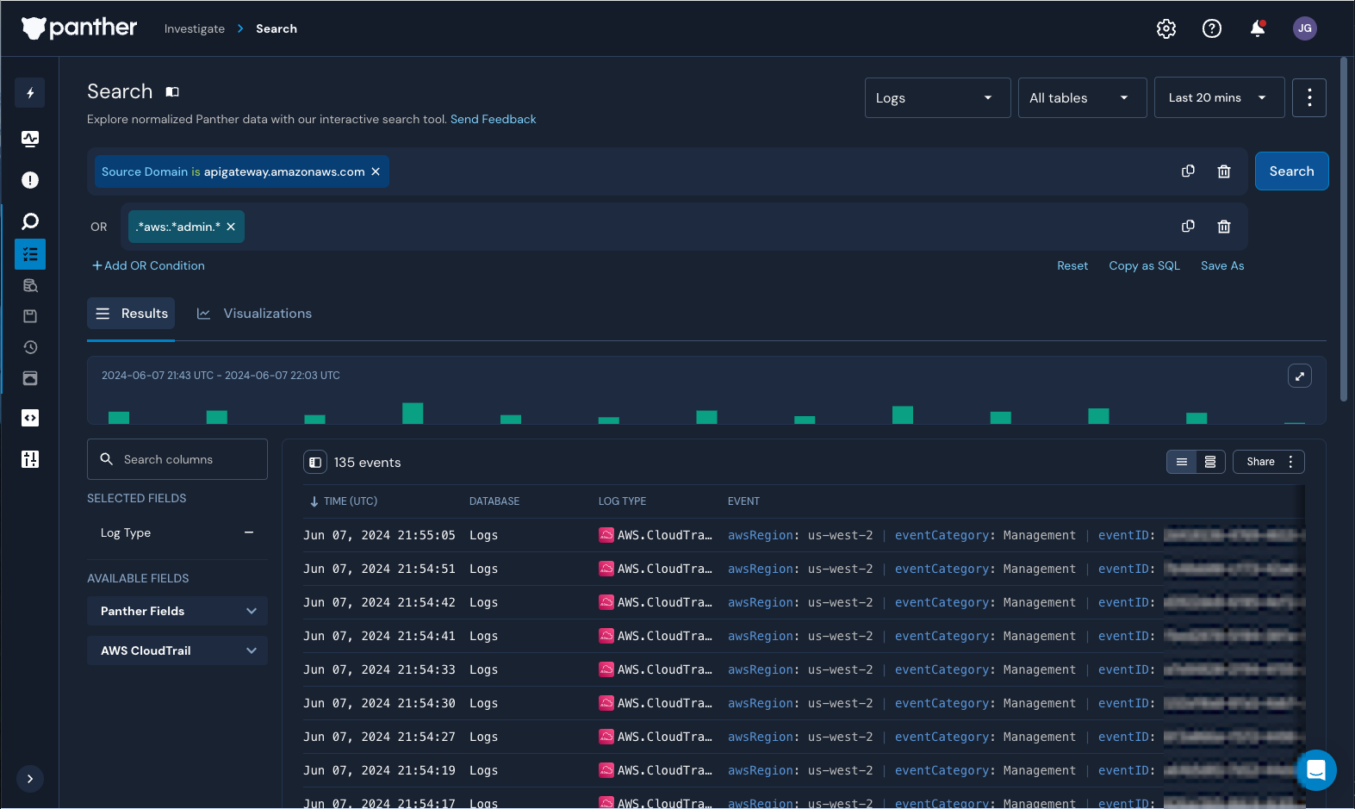Click the LOG TYPE column header
Screen dimensions: 1355x809
click(x=622, y=501)
